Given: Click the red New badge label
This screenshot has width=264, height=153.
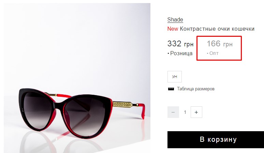Looking at the screenshot, I should [x=173, y=29].
